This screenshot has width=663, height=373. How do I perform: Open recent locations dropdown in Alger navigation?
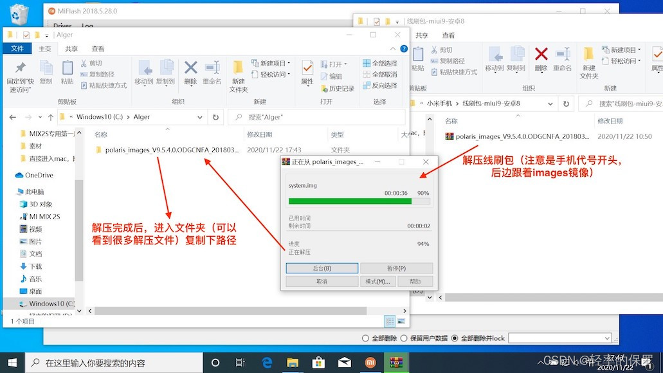coord(40,117)
